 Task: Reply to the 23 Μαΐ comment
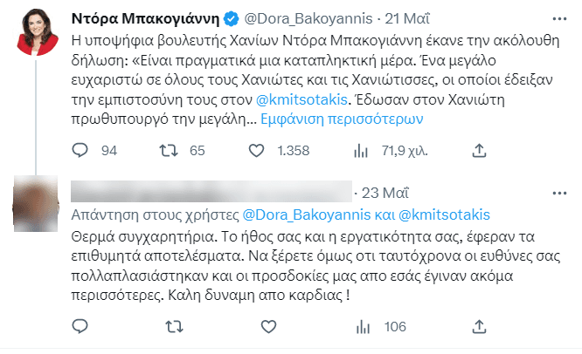pyautogui.click(x=81, y=327)
